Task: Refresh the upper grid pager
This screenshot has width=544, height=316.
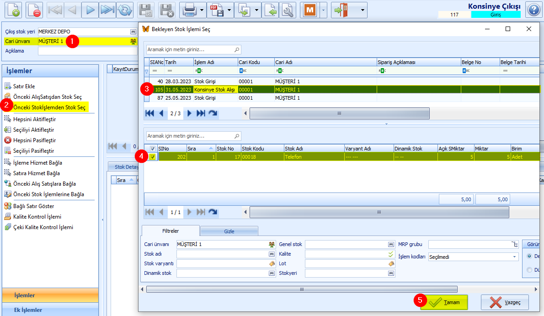Action: pos(213,113)
